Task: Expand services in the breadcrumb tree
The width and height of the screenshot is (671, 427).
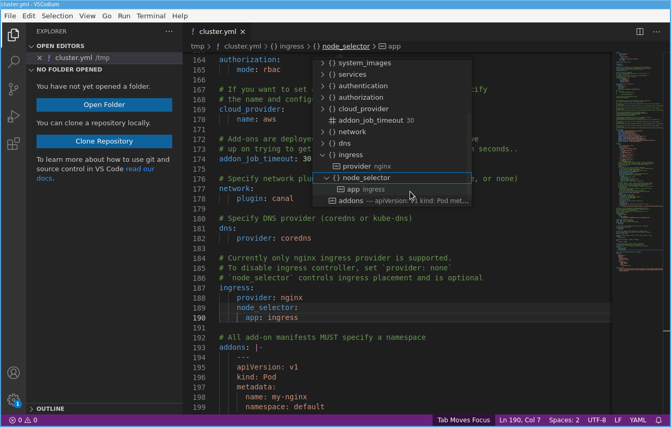Action: [322, 75]
